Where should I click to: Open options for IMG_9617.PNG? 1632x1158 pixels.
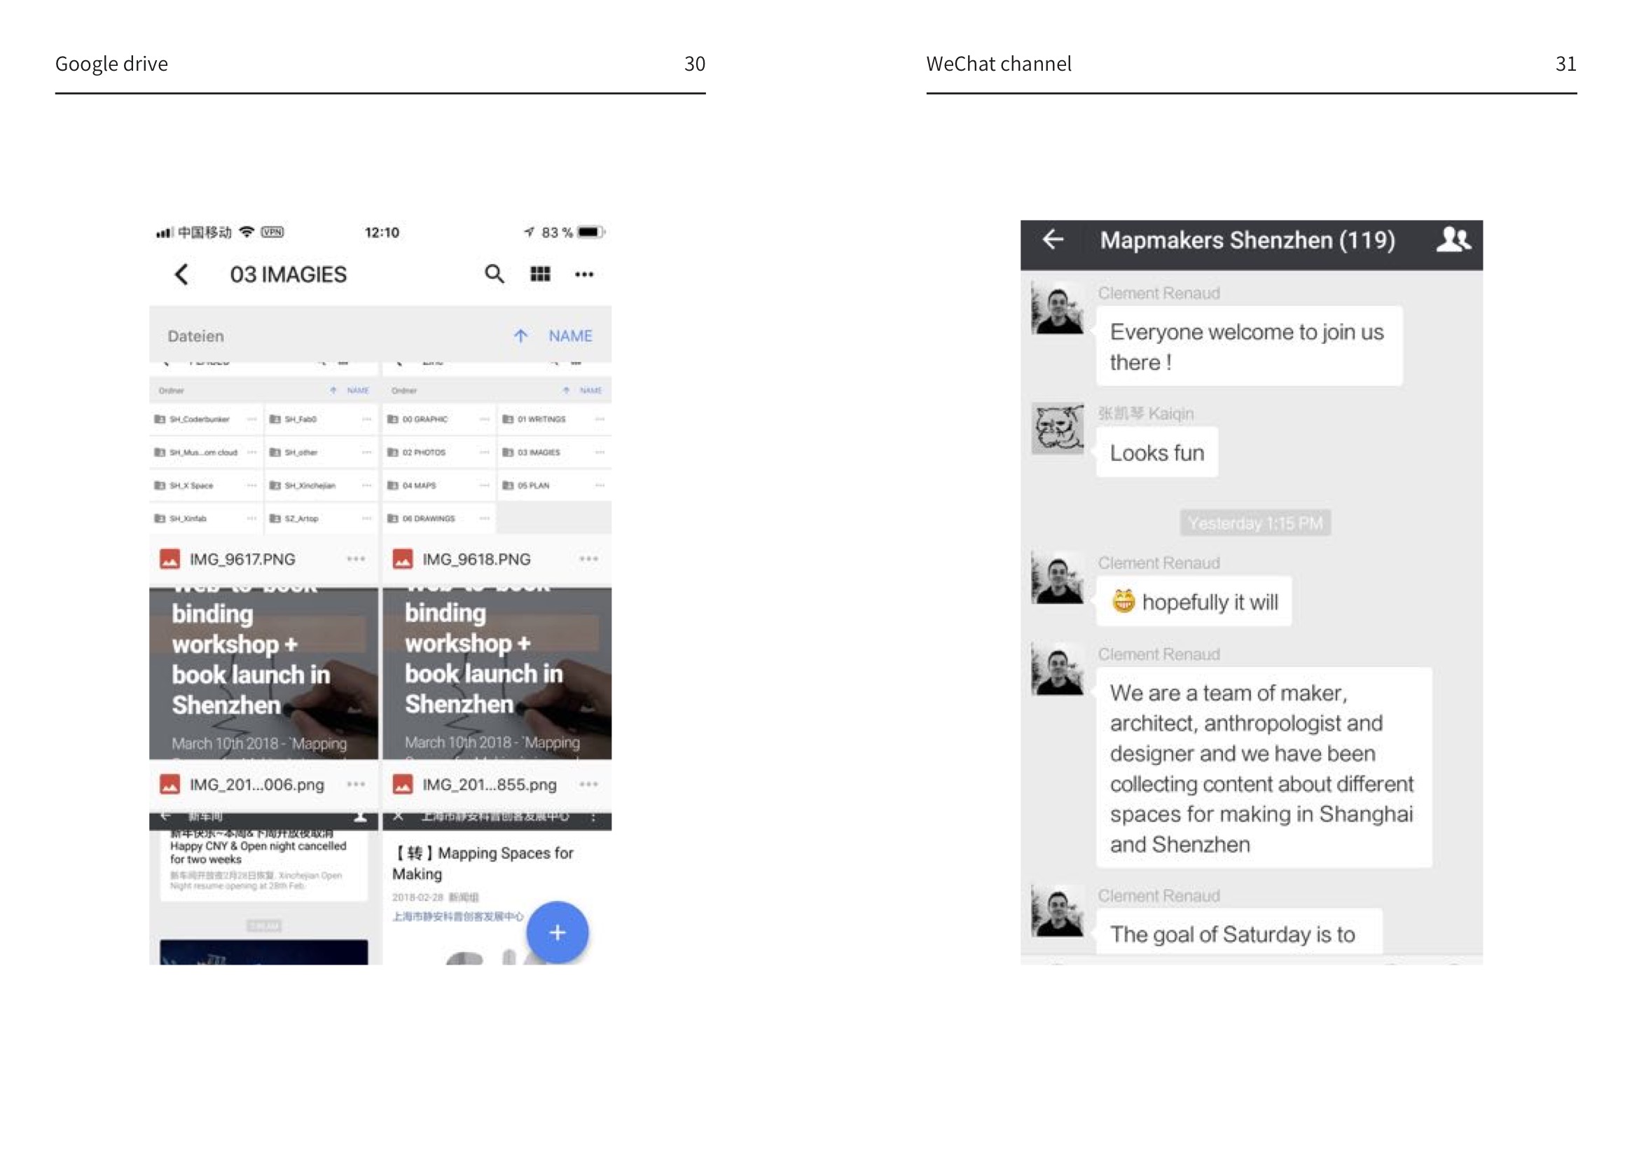click(x=356, y=559)
